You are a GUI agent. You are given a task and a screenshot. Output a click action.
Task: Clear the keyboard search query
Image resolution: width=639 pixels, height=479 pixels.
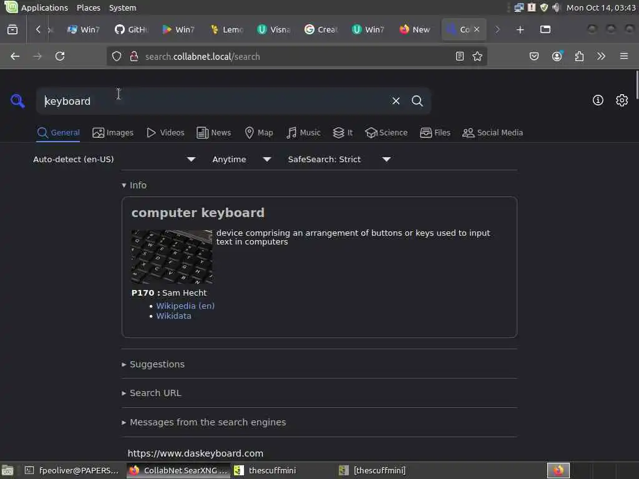(x=396, y=100)
